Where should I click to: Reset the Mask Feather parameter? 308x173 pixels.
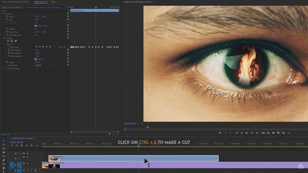click(x=68, y=50)
